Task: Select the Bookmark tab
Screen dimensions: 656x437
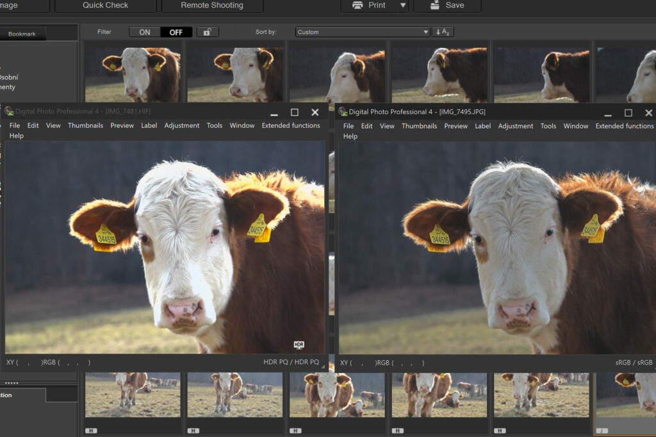Action: click(22, 34)
